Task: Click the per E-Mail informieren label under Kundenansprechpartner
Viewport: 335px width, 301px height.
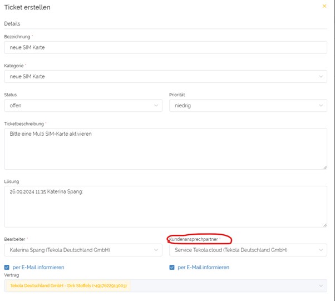Action: tap(203, 267)
